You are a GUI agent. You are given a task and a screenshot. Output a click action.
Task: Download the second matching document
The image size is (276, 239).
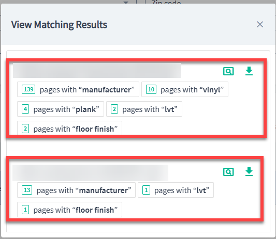coord(249,171)
